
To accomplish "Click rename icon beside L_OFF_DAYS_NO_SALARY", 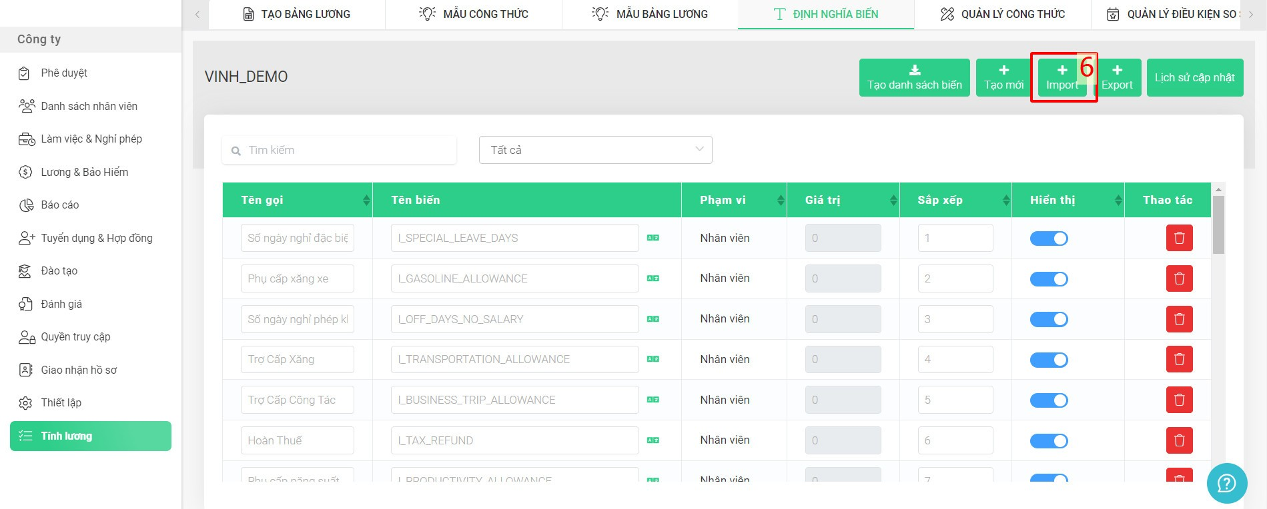I will [653, 319].
